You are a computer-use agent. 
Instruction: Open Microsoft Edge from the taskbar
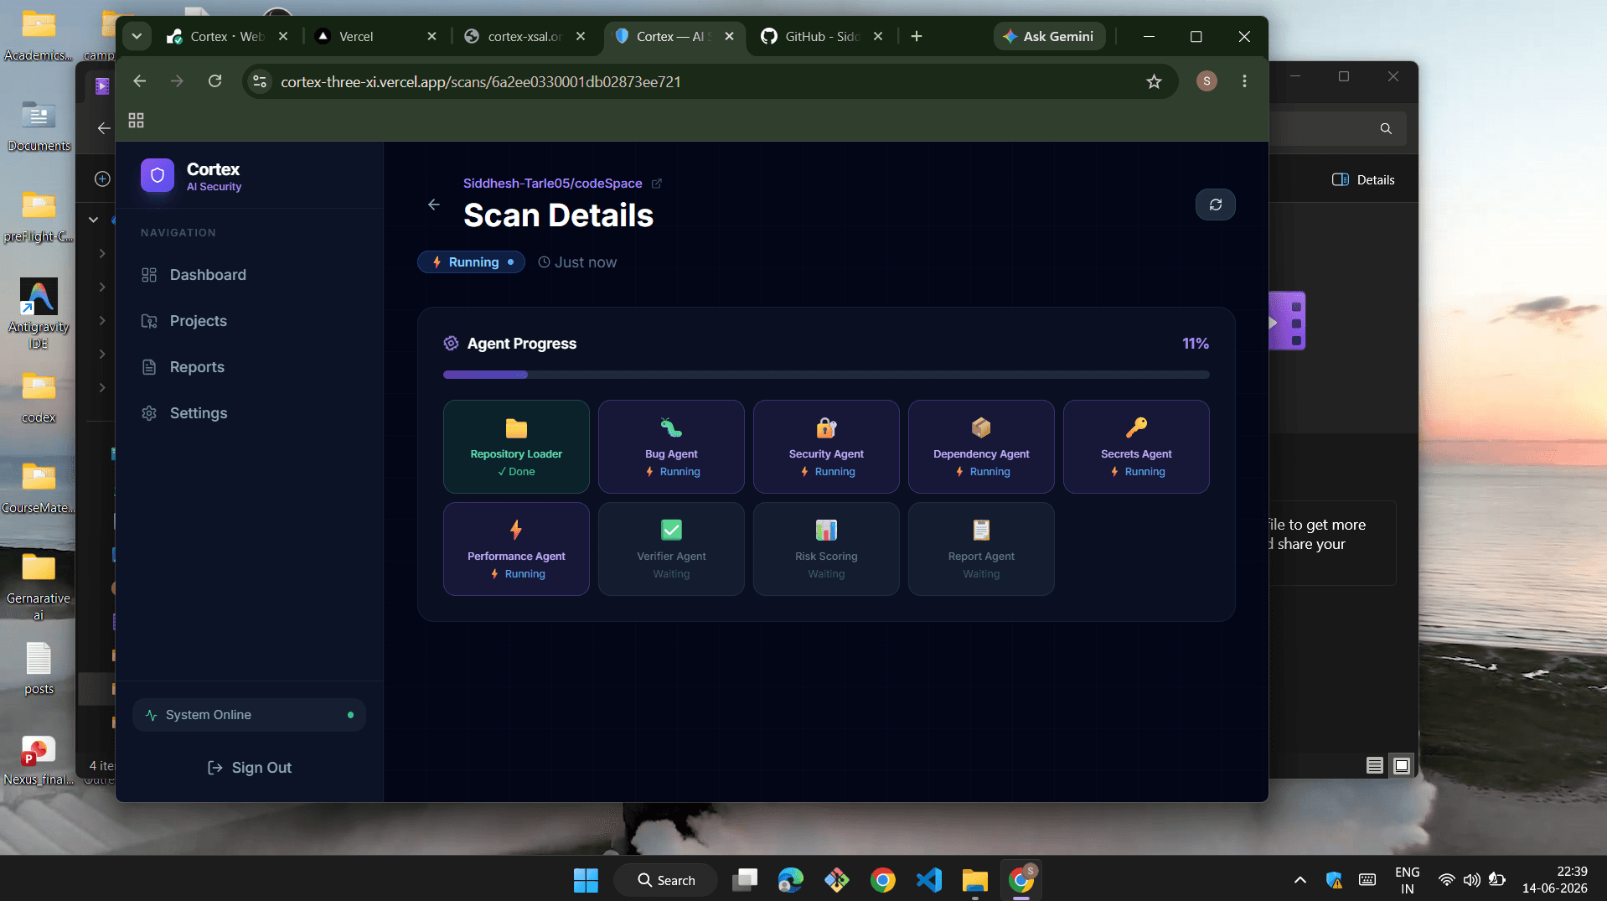coord(790,880)
